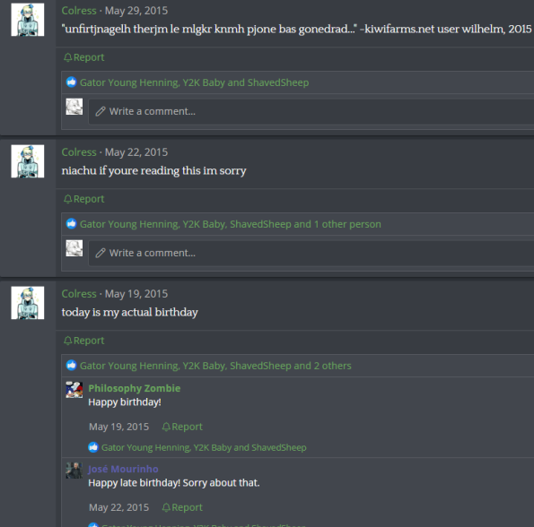Open José Mourinho's profile name link
Image resolution: width=534 pixels, height=527 pixels.
click(x=123, y=469)
